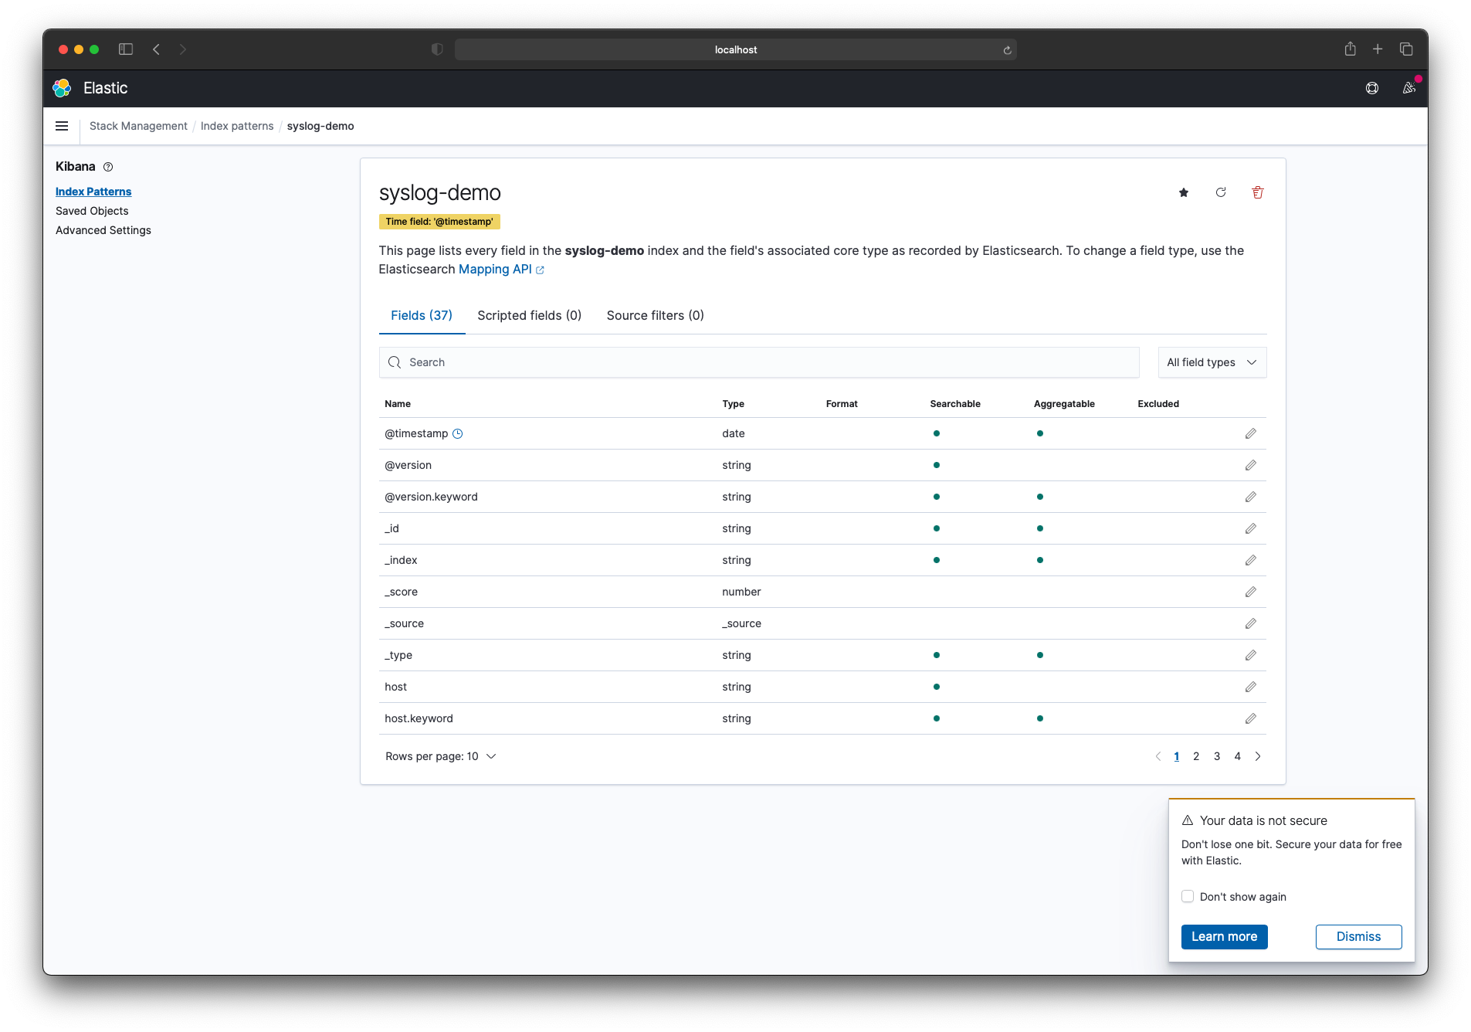Edit the @version field

click(1251, 465)
